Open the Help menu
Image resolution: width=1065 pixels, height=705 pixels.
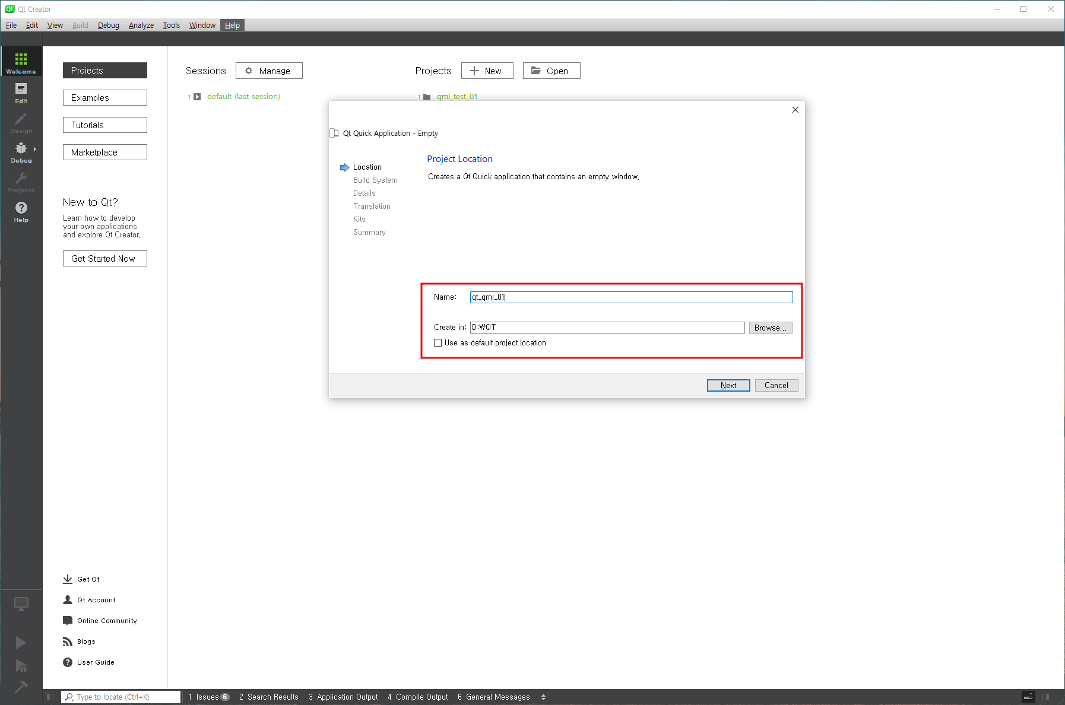[232, 25]
